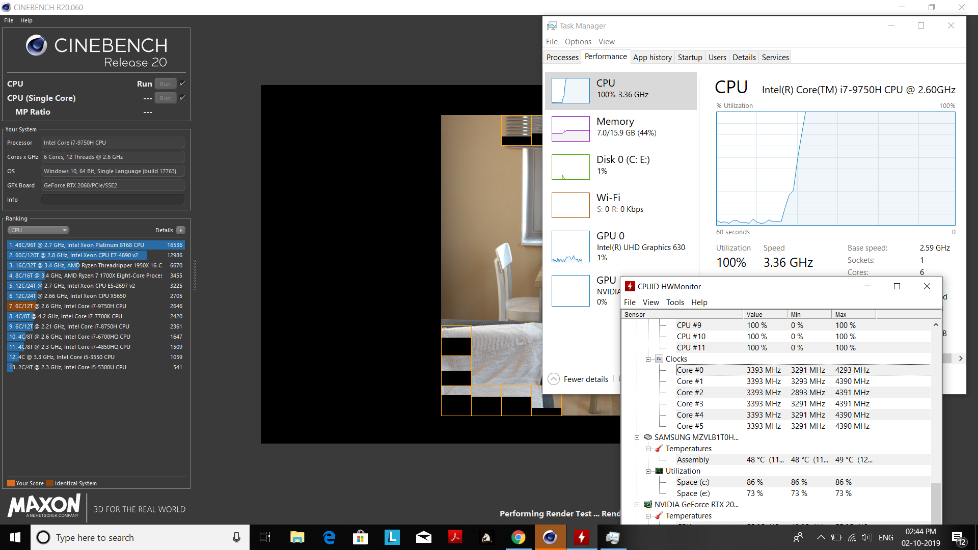Open HWMonitor Tools menu
This screenshot has height=550, width=978.
pos(675,302)
